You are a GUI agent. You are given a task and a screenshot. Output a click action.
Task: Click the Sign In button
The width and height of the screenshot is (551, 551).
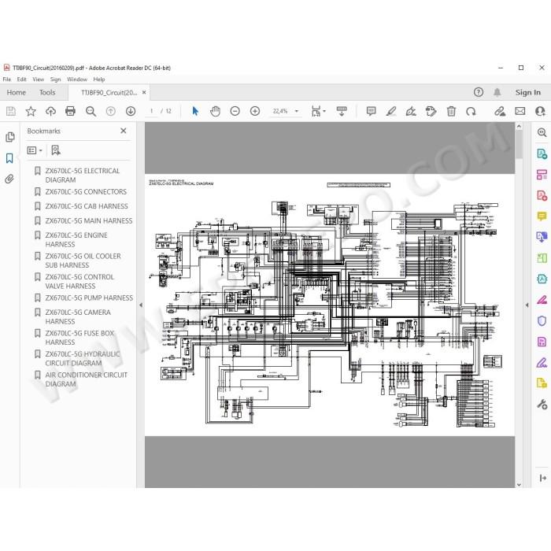528,92
